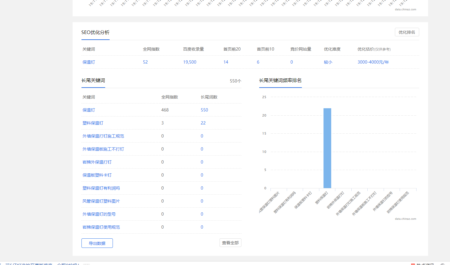450x265 pixels.
Task: Click the 长尾词数 0 for 外墙保温打钉施工规范
Action: 202,136
